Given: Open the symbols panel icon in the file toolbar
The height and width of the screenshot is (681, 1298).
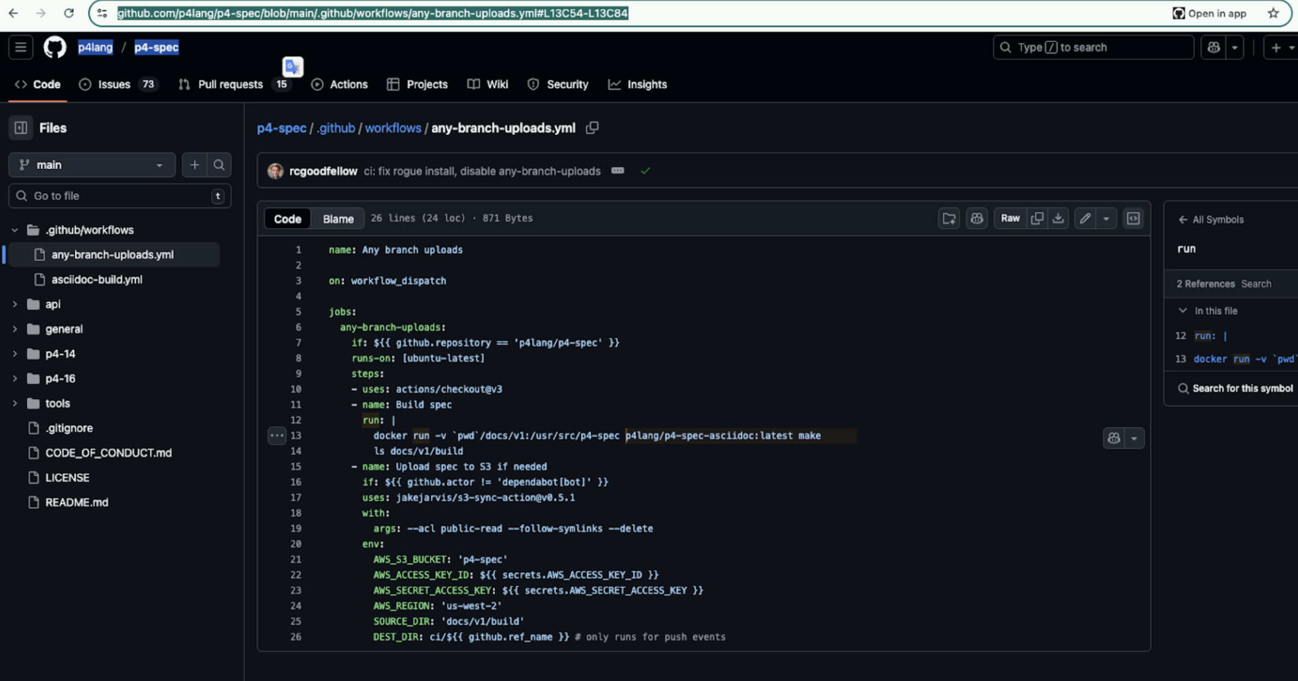Looking at the screenshot, I should click(1133, 218).
